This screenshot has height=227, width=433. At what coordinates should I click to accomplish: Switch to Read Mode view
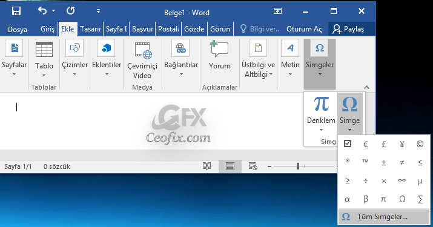(x=207, y=166)
